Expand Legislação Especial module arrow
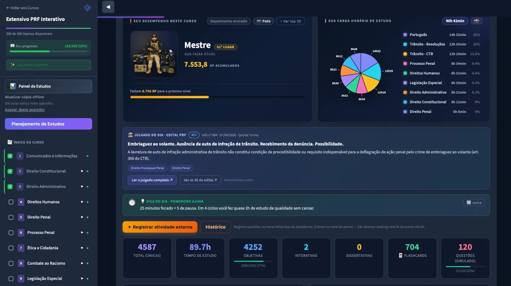This screenshot has height=286, width=511. (82, 279)
